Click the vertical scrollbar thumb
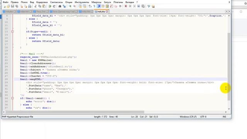This screenshot has width=247, height=139. click(x=229, y=66)
